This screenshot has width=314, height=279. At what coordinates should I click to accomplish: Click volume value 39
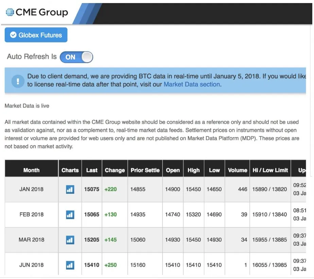(x=244, y=215)
